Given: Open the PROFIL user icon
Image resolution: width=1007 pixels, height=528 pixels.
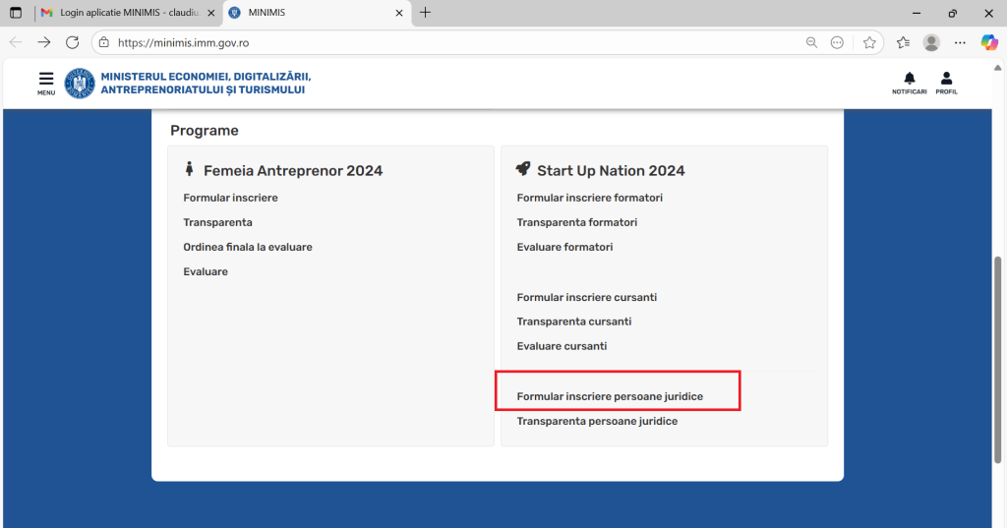Looking at the screenshot, I should tap(946, 80).
